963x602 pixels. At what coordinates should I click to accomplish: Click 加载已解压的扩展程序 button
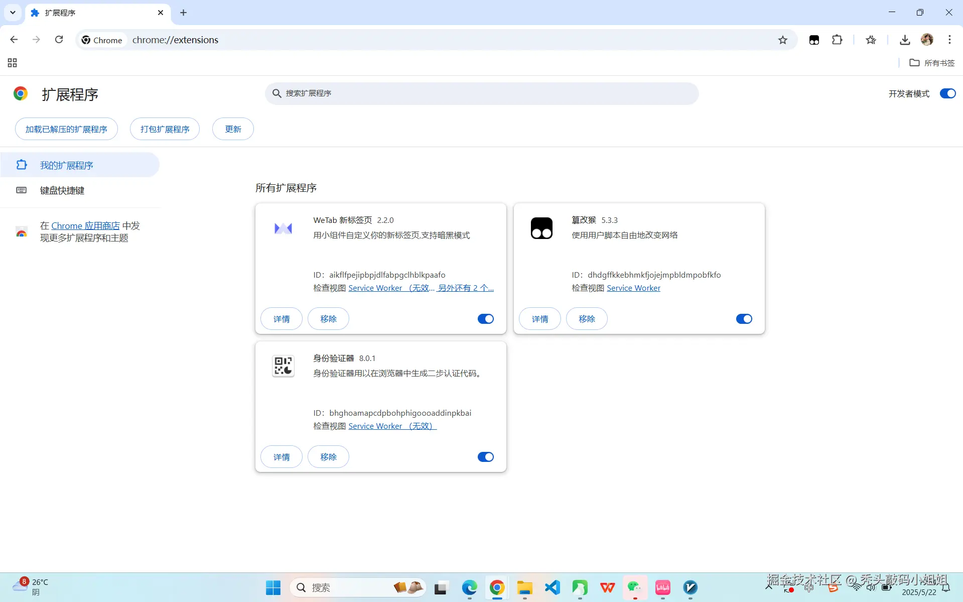tap(66, 129)
